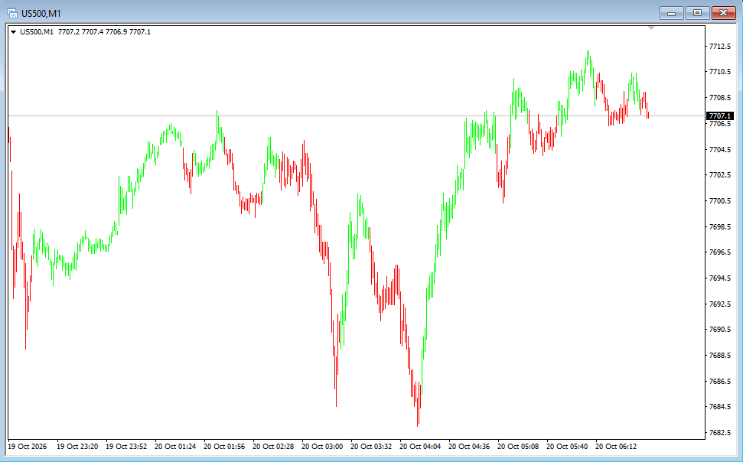This screenshot has width=743, height=462.
Task: Select the 20 Oct 06:12 time label
Action: [x=616, y=447]
